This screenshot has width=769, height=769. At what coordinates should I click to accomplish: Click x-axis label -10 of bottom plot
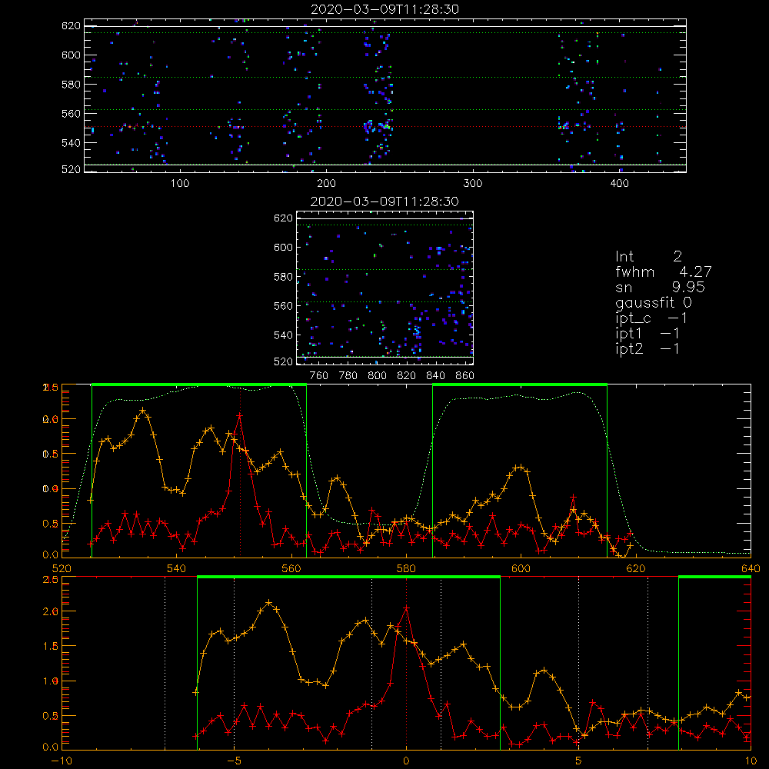pos(62,761)
